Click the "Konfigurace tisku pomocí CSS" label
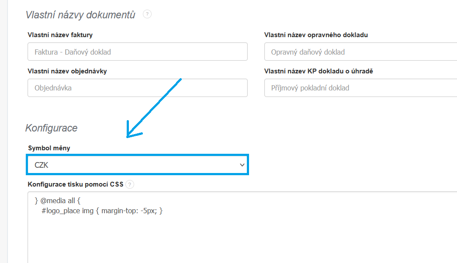The height and width of the screenshot is (263, 457). click(x=75, y=184)
